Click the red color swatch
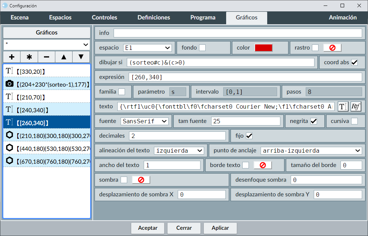 click(x=264, y=48)
